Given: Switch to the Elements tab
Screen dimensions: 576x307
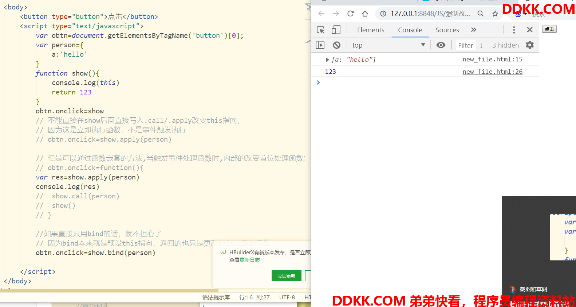Looking at the screenshot, I should pos(371,30).
